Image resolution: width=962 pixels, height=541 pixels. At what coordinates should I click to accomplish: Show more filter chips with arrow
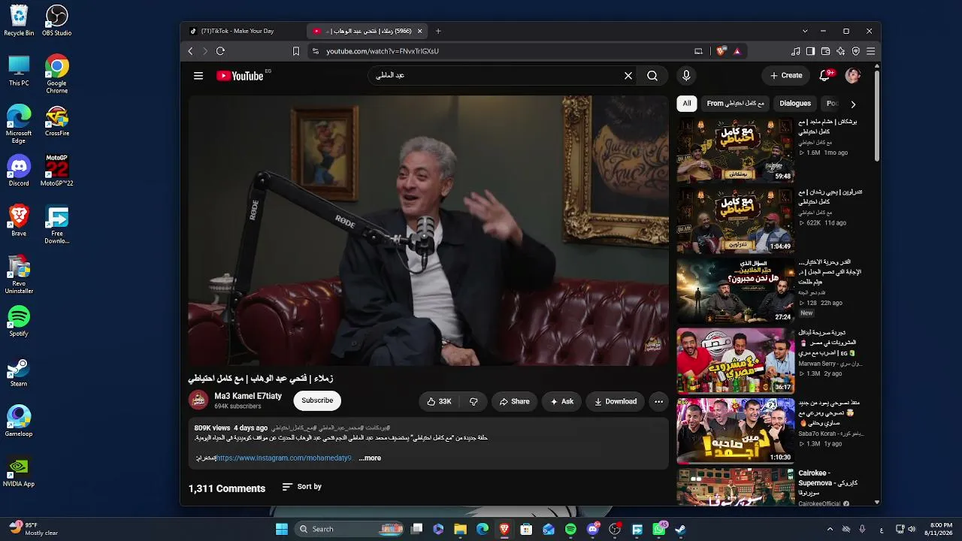pyautogui.click(x=853, y=104)
